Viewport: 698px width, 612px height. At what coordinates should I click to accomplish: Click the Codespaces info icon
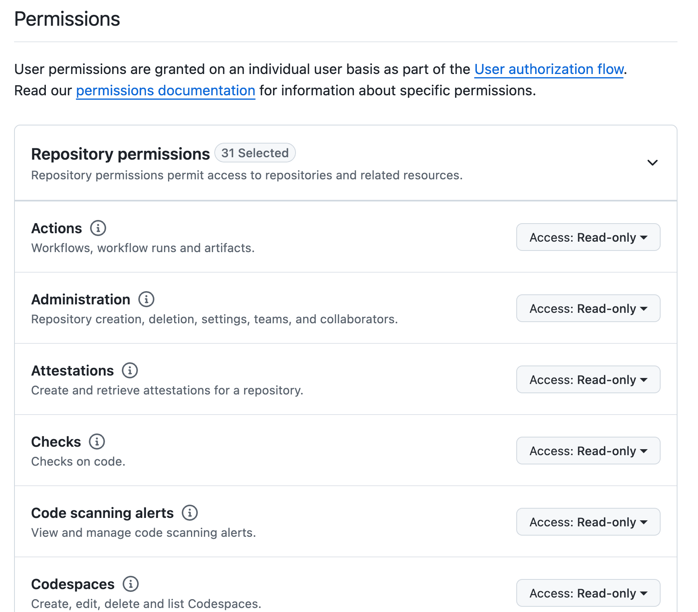(130, 584)
